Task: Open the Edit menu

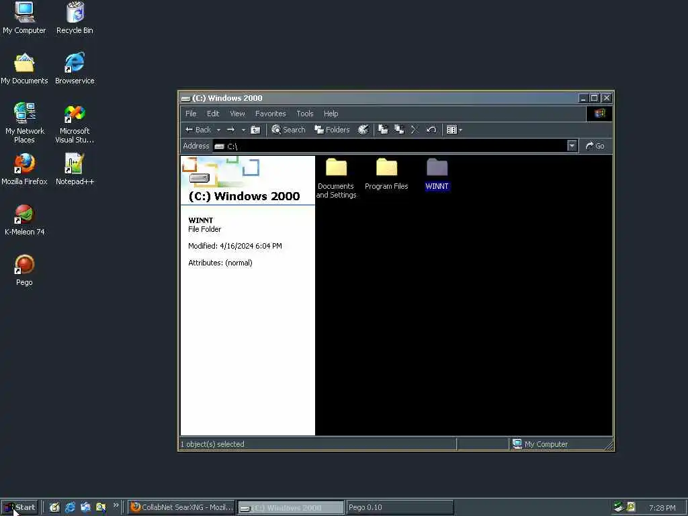Action: pyautogui.click(x=213, y=114)
